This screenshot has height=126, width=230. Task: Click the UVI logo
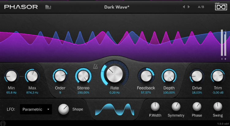[221, 7]
